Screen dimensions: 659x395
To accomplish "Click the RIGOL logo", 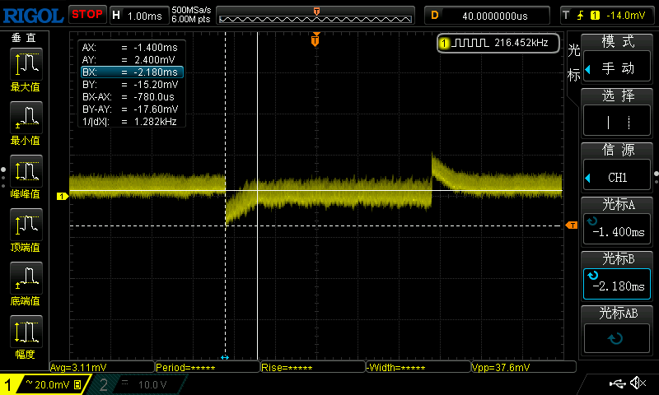I will [x=33, y=16].
